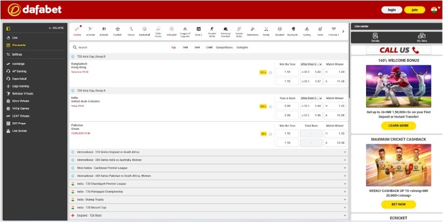Pick Hong Kong Match Winner odds 11.50
The image size is (443, 222).
335,82
